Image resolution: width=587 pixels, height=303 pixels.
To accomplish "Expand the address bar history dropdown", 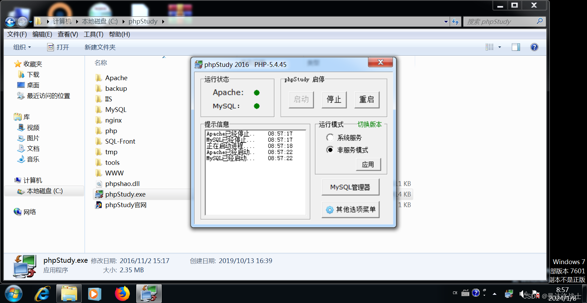I will coord(446,21).
